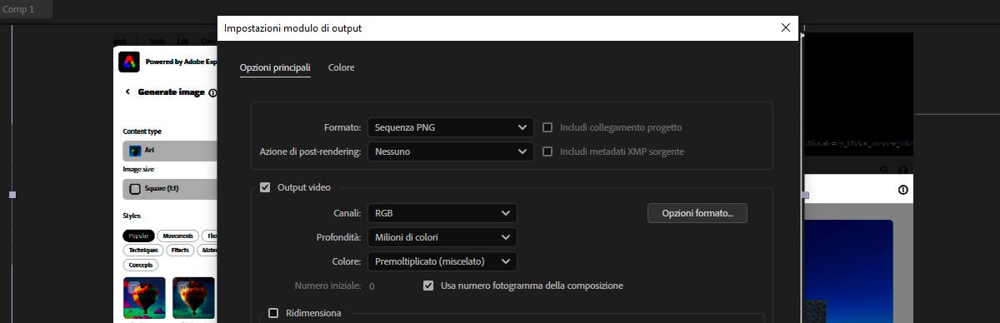
Task: Open the Square (1:1) image size selector
Action: [x=170, y=189]
